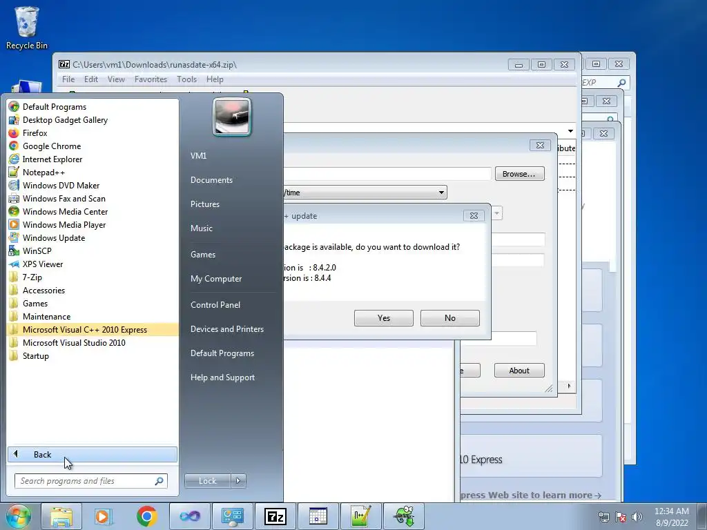This screenshot has width=707, height=530.
Task: Click the learn more link in Visual Studio window
Action: coord(531,495)
